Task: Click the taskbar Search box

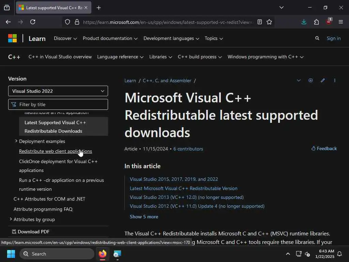Action: (x=57, y=254)
